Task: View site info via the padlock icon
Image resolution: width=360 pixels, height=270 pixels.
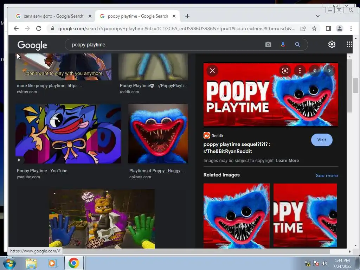Action: pos(53,28)
